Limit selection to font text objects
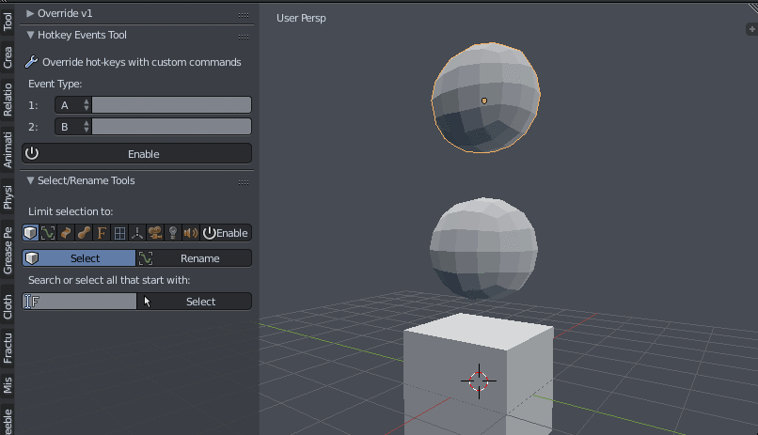The image size is (758, 435). click(x=102, y=233)
